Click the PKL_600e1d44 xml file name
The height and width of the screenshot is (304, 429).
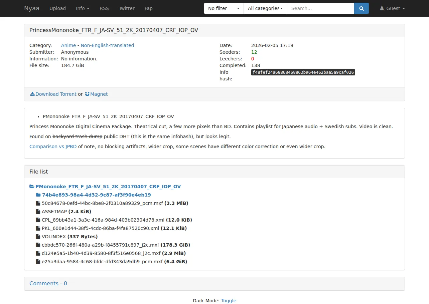coord(100,228)
